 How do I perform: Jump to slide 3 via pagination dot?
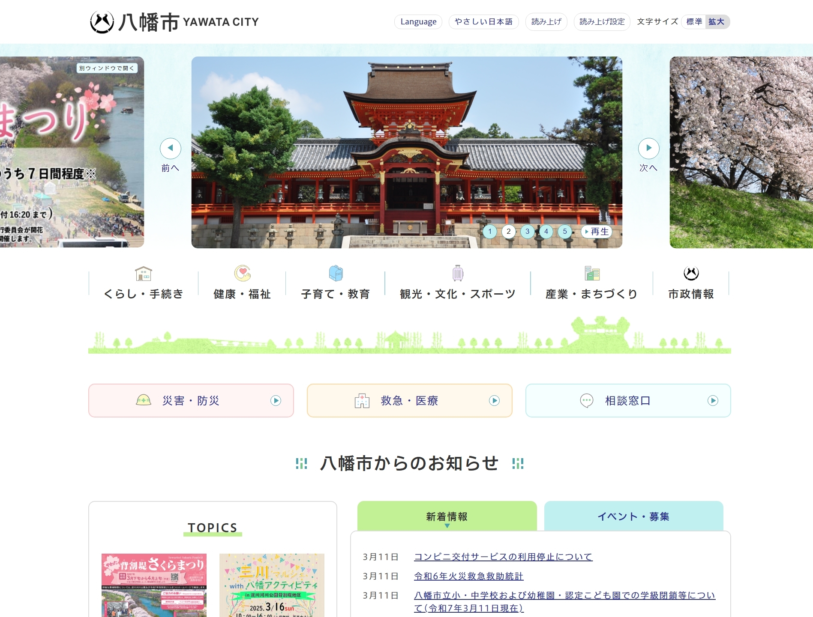[527, 232]
